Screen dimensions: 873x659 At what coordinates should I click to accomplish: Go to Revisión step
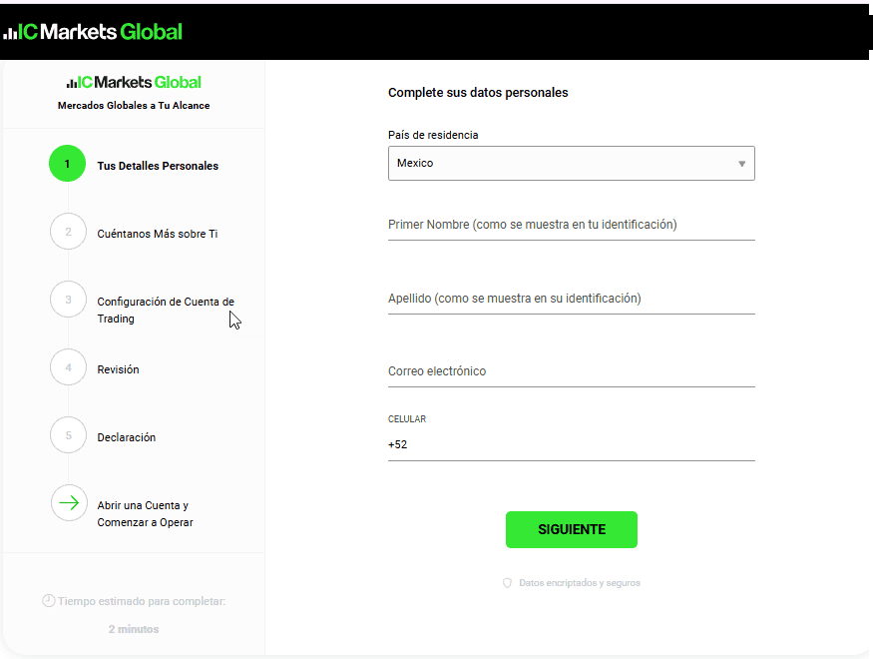(118, 369)
